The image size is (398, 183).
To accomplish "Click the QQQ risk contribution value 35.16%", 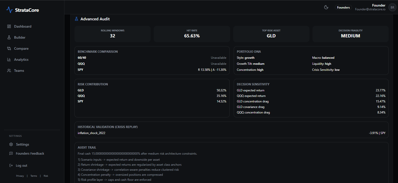I will click(x=221, y=96).
